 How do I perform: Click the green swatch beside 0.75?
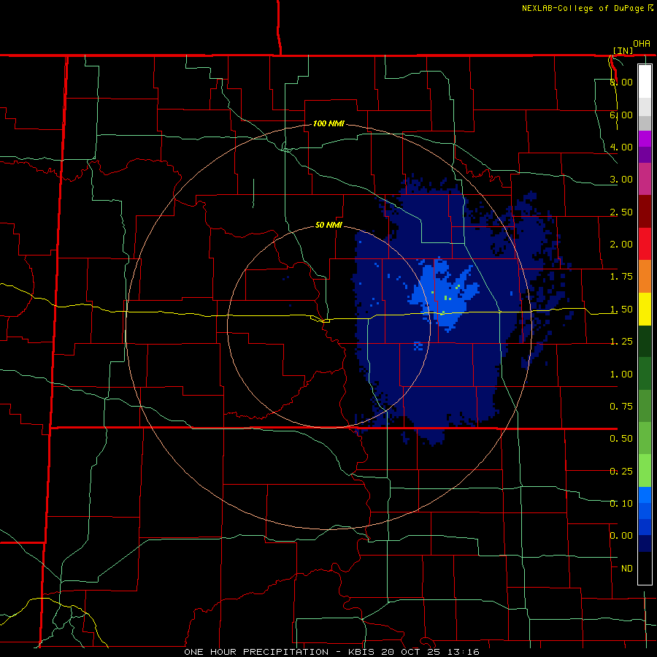[x=645, y=406]
